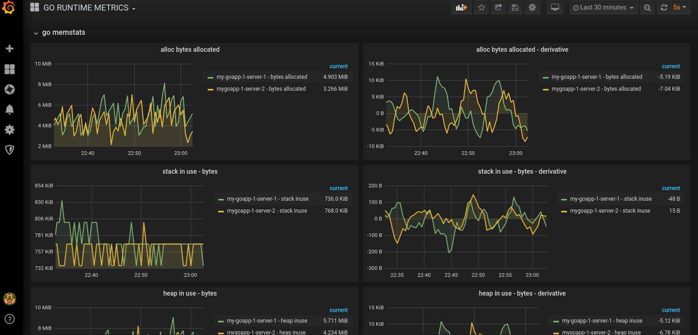Sort stack in use derivative legend by current
The image size is (698, 335).
671,188
